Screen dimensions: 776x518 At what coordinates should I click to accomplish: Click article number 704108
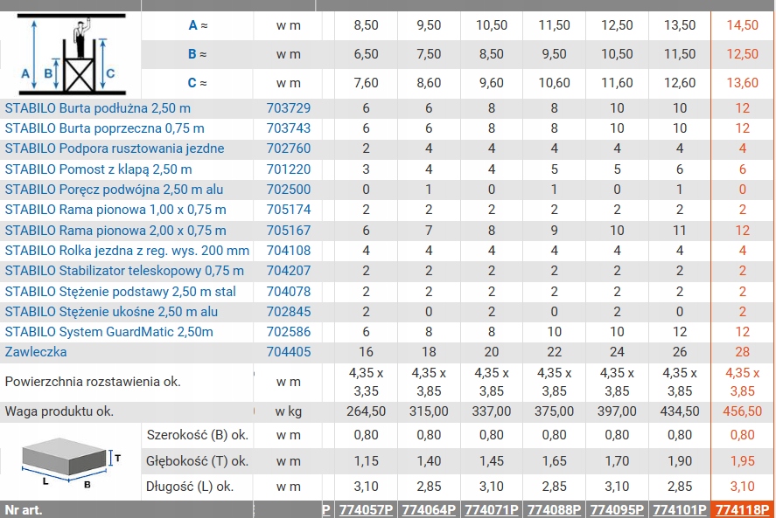tap(289, 251)
